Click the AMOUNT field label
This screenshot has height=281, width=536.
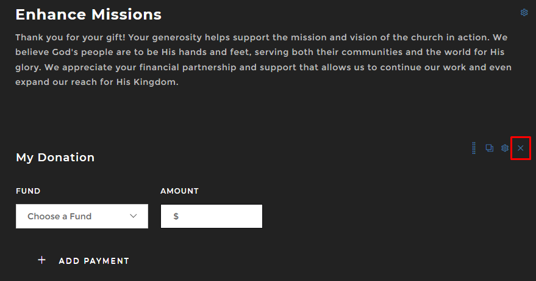tap(179, 191)
